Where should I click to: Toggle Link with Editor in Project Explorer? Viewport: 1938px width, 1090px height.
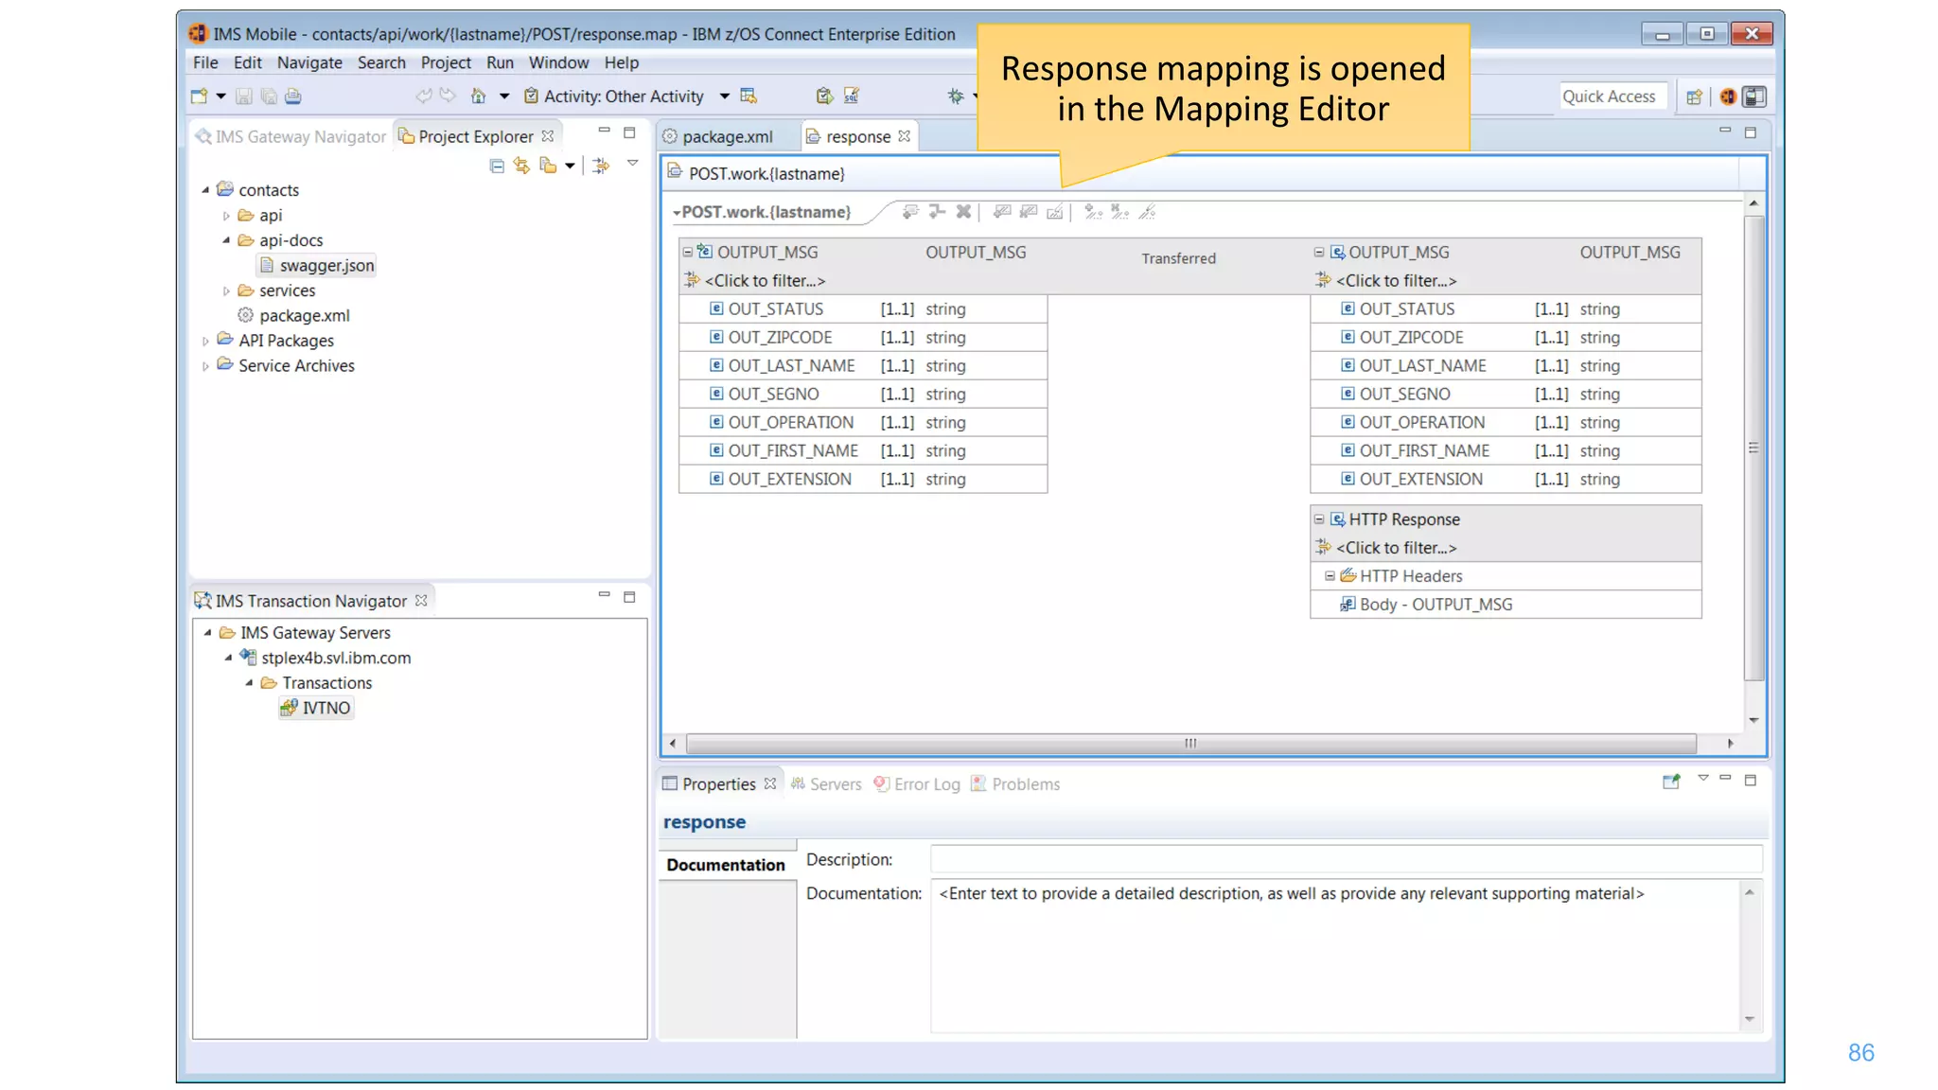coord(521,166)
